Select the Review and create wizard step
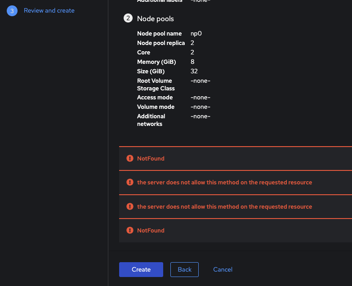Image resolution: width=352 pixels, height=286 pixels. (x=49, y=10)
